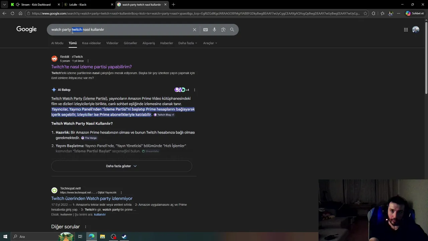Open AI Bakış more options menu
Image resolution: width=428 pixels, height=241 pixels.
[195, 90]
